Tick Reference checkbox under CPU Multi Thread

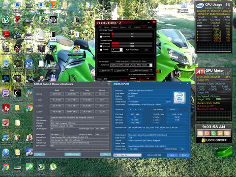point(101,46)
